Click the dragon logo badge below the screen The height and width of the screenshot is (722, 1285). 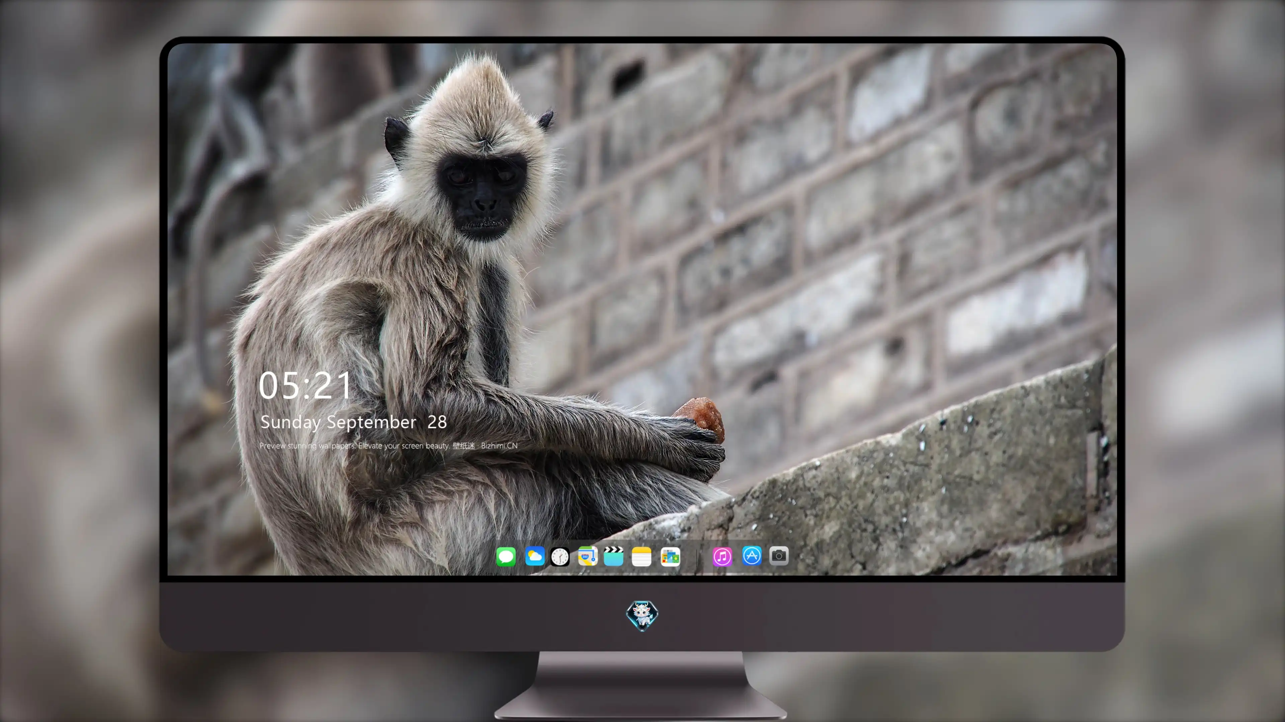click(x=642, y=615)
